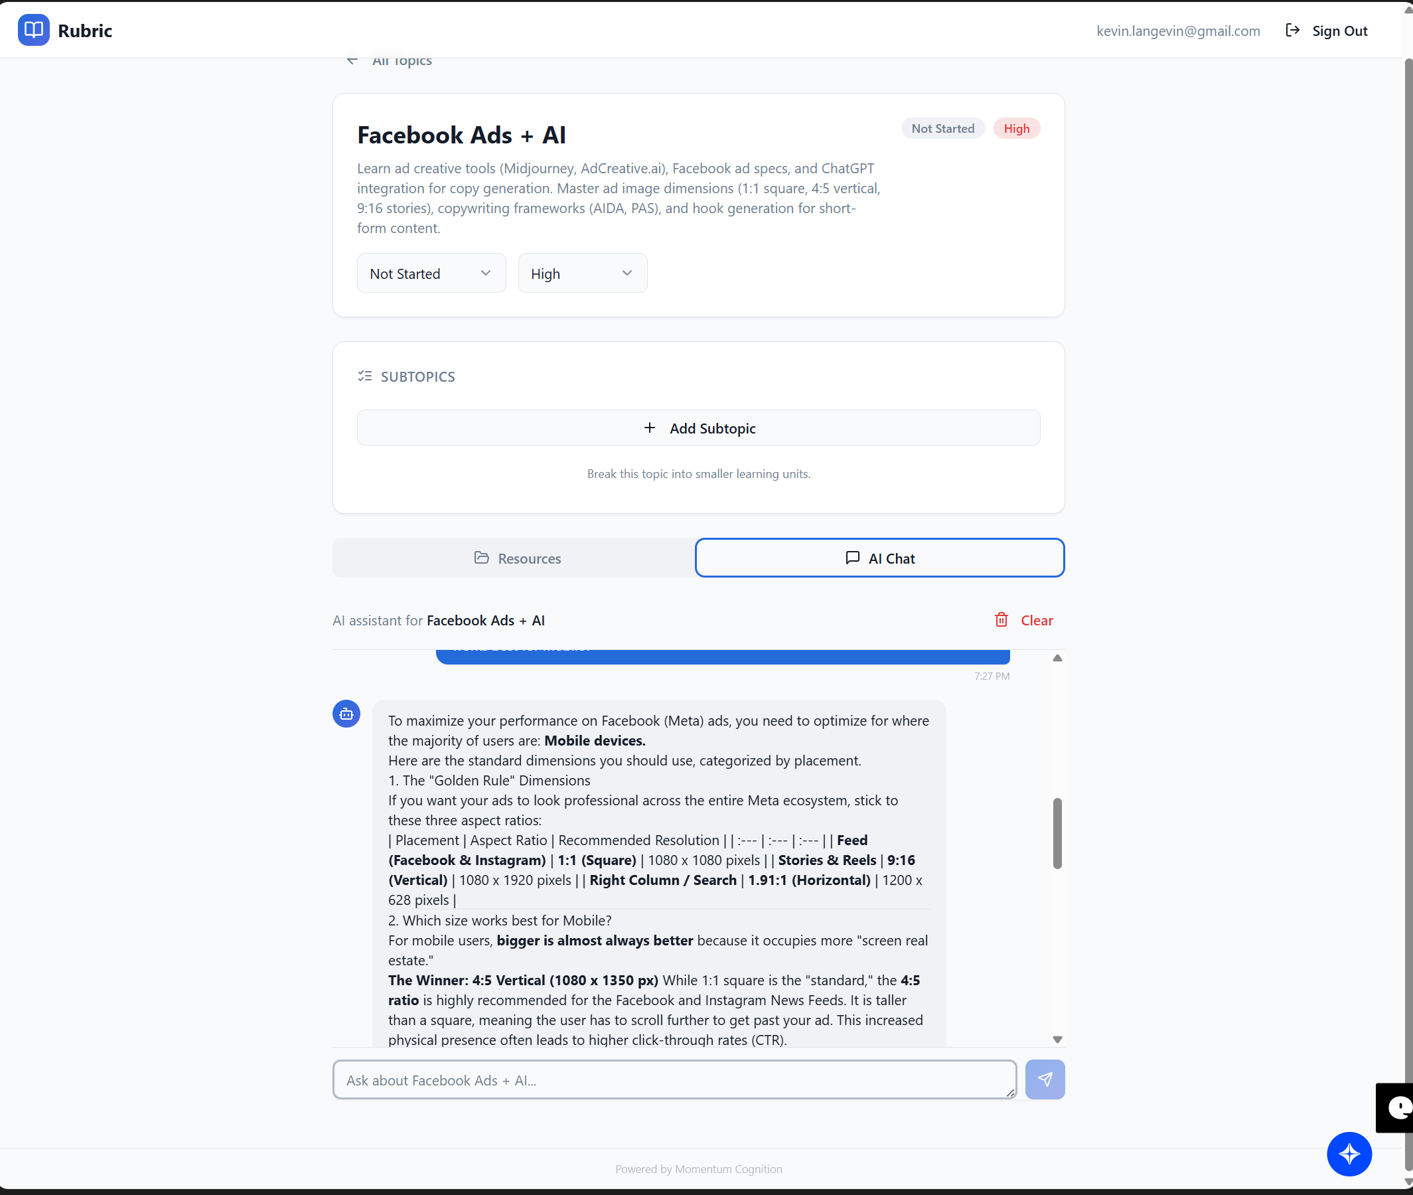Image resolution: width=1413 pixels, height=1195 pixels.
Task: Open the High priority dropdown
Action: click(x=581, y=272)
